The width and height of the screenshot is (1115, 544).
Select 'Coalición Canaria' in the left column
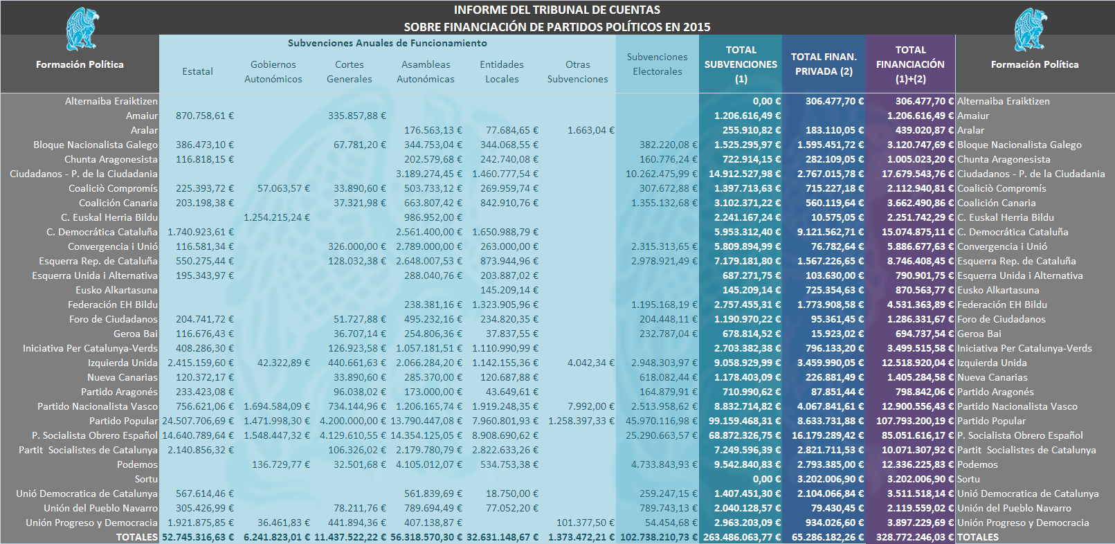[118, 203]
